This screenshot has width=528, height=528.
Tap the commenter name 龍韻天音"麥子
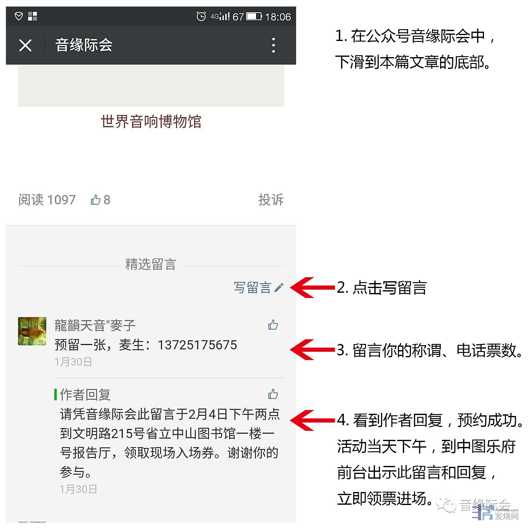click(x=95, y=325)
